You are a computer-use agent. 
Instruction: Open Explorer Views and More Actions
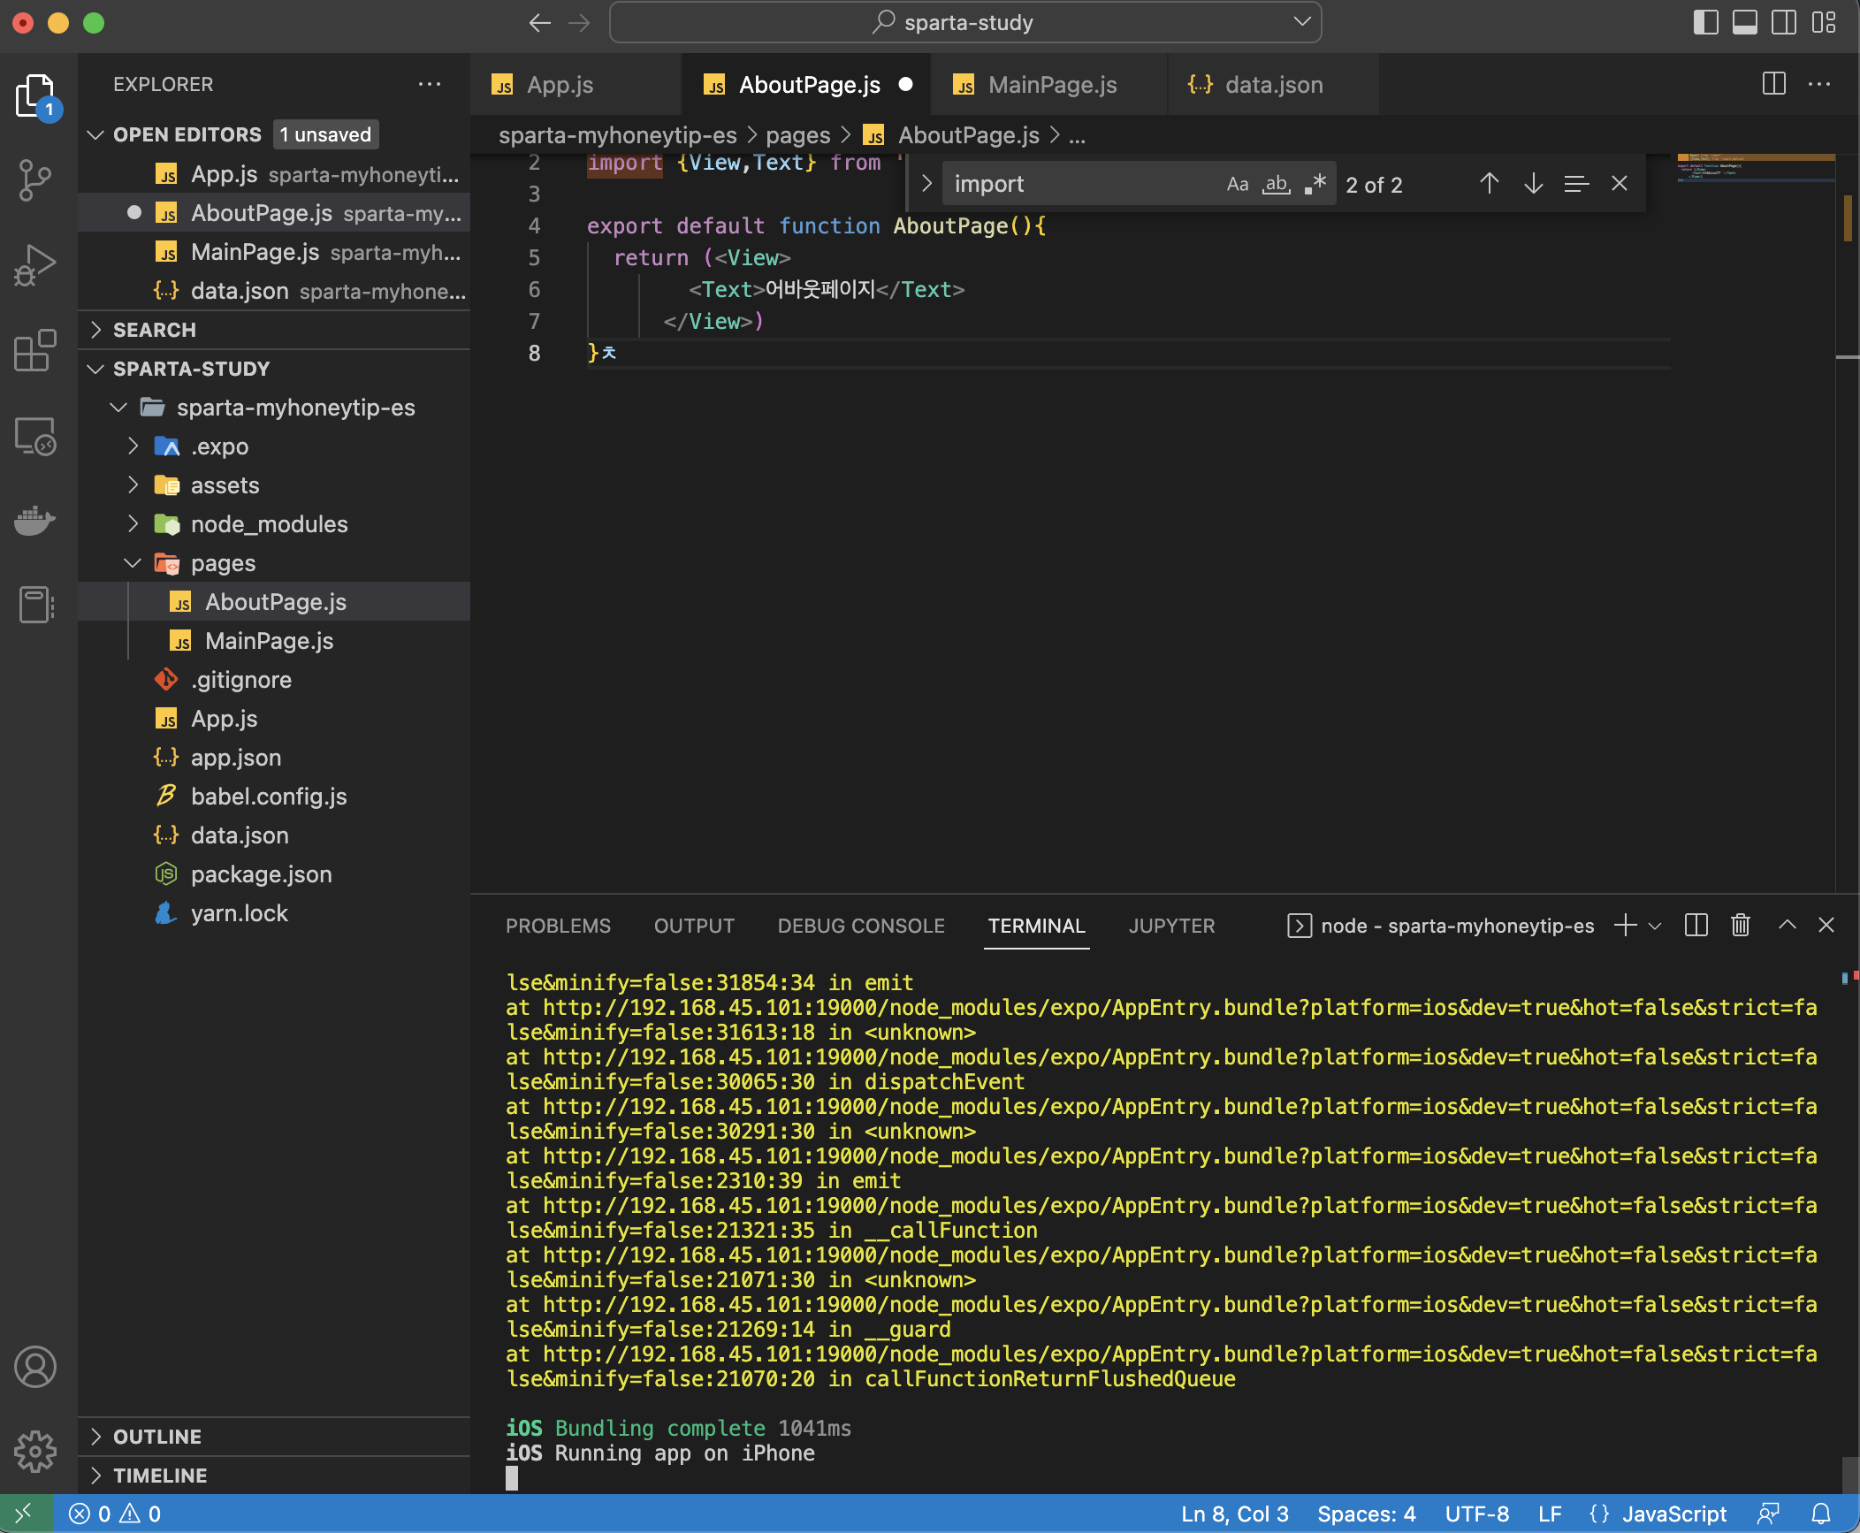click(x=430, y=84)
